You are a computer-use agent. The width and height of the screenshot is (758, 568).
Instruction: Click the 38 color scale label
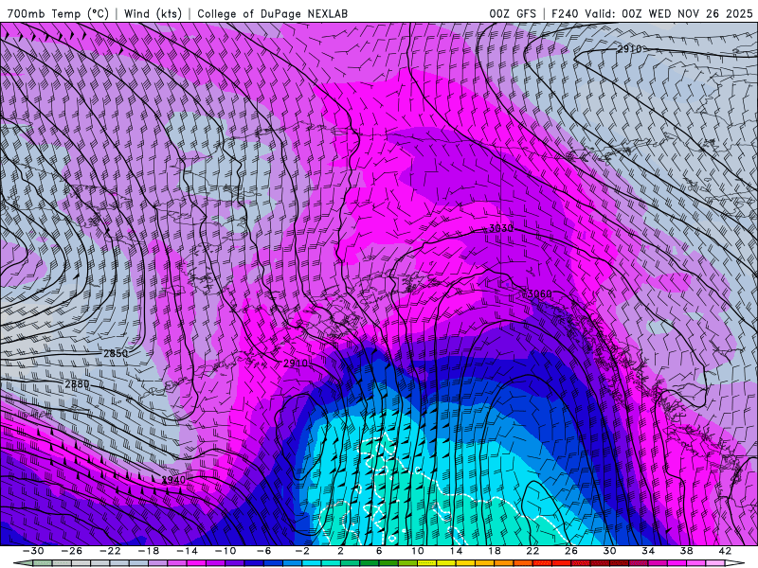[686, 551]
